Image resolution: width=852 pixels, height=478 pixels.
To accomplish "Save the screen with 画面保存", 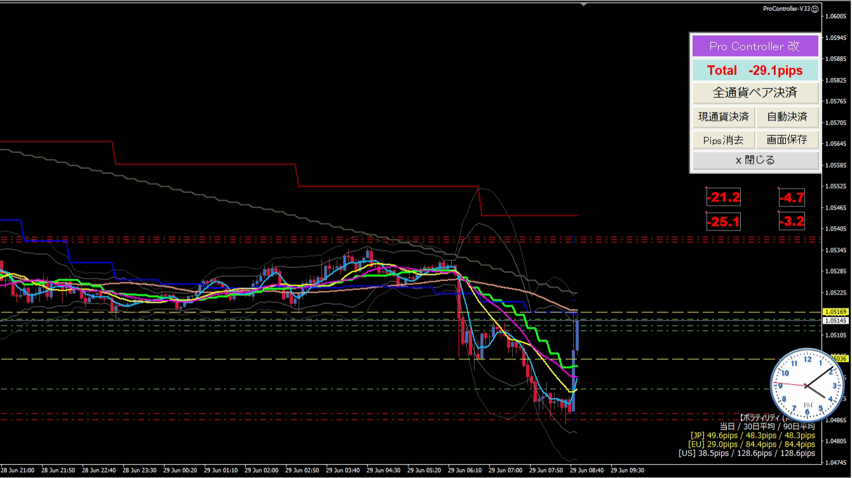I will [x=787, y=140].
